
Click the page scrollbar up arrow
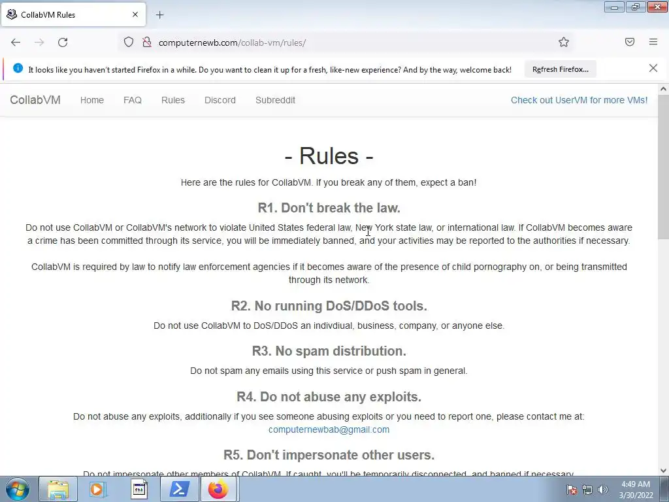point(664,89)
